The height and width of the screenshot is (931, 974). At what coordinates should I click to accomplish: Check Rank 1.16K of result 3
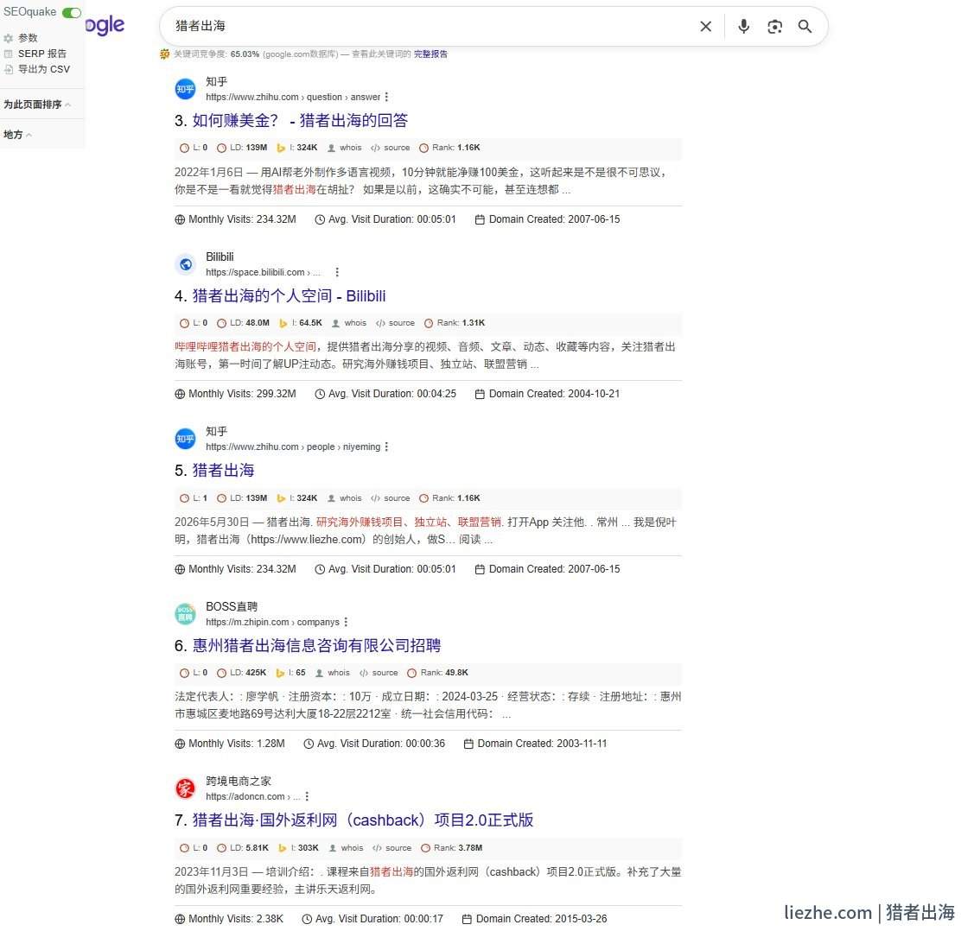[x=449, y=148]
